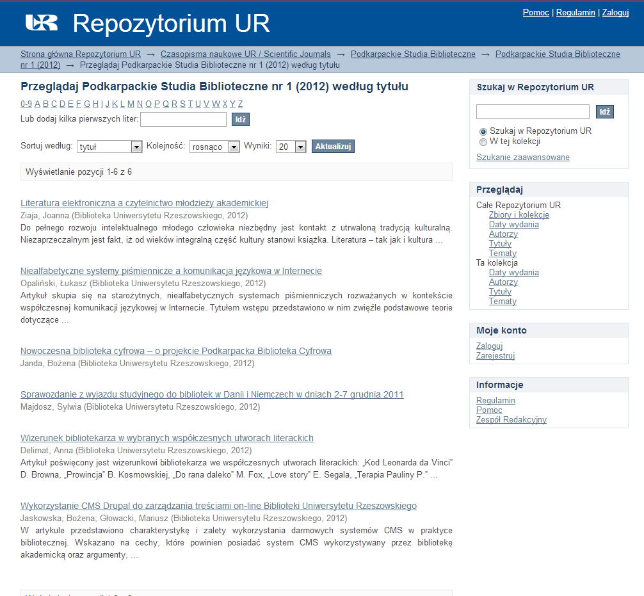Click Zarejestruj in Moje konto panel
Viewport: 644px width, 596px height.
tap(495, 356)
